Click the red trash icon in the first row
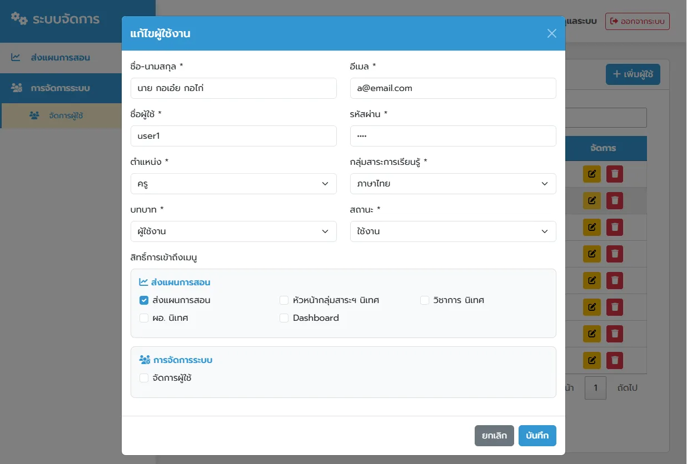This screenshot has width=687, height=464. (x=615, y=174)
